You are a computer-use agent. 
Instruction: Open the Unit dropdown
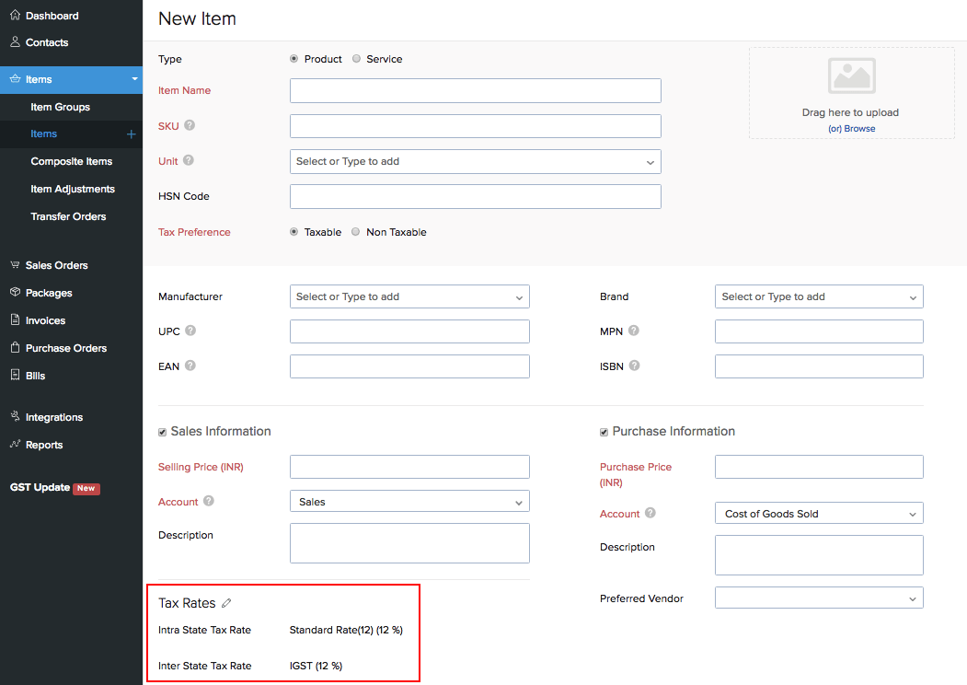coord(475,161)
